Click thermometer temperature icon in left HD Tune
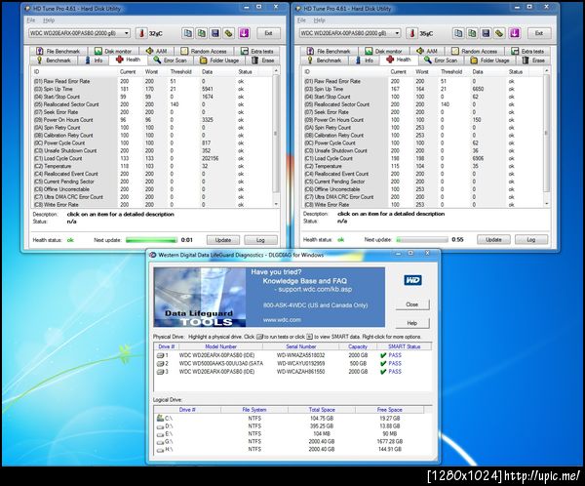585x486 pixels. click(x=141, y=33)
